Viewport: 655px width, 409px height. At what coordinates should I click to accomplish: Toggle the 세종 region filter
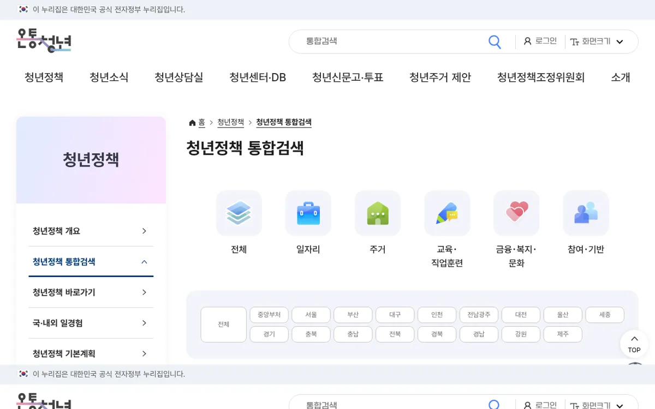click(x=605, y=315)
